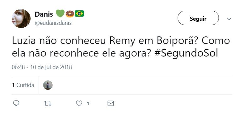The image size is (245, 114).
Task: Open the @eudanisdanis handle
Action: (x=53, y=23)
